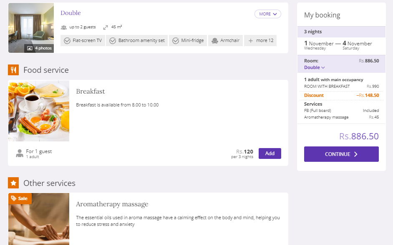
Task: Click the Other services star icon
Action: [x=14, y=183]
